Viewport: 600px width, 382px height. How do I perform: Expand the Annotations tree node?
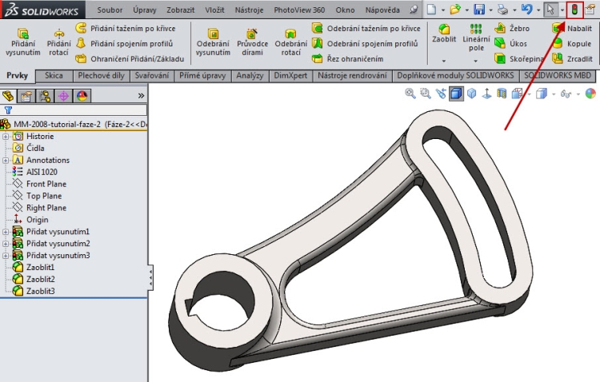point(6,160)
